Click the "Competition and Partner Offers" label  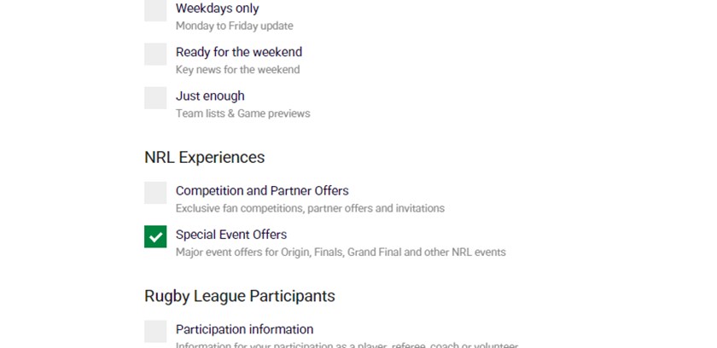tap(262, 190)
